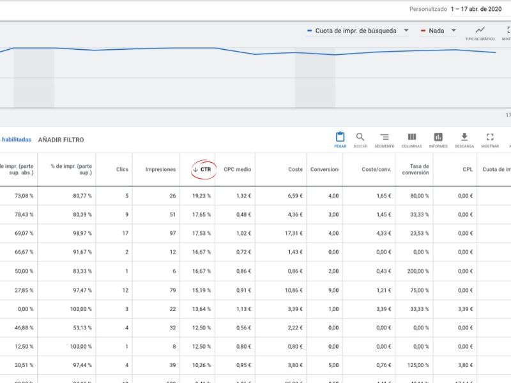Click the conversions cell 9,00
The width and height of the screenshot is (511, 383).
[333, 290]
